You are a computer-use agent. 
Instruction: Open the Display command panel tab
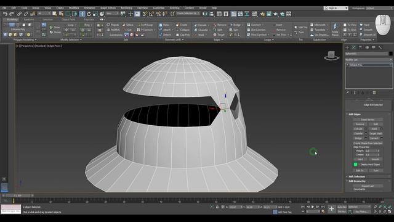click(374, 47)
